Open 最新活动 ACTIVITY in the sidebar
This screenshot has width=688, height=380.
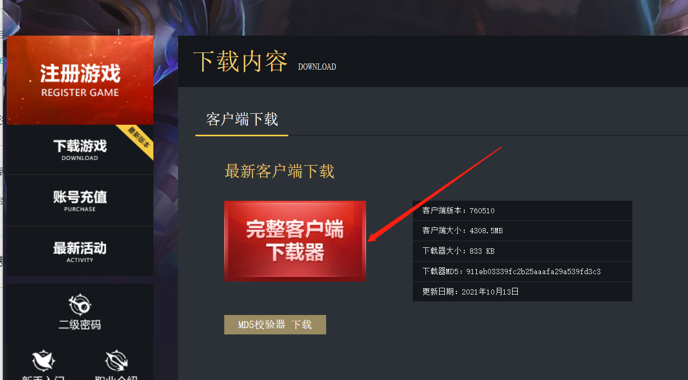tap(80, 252)
